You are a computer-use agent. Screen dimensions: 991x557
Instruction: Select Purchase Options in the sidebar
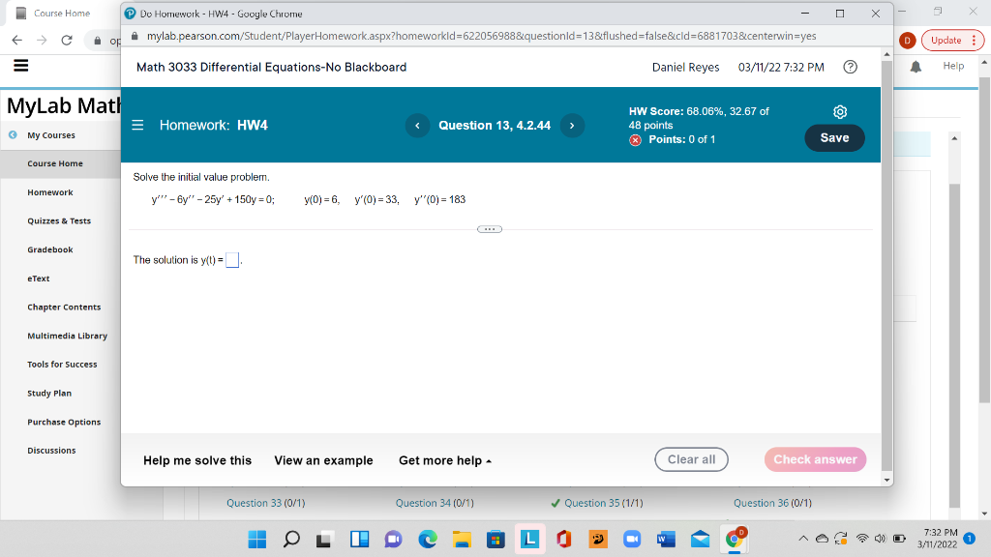tap(64, 422)
